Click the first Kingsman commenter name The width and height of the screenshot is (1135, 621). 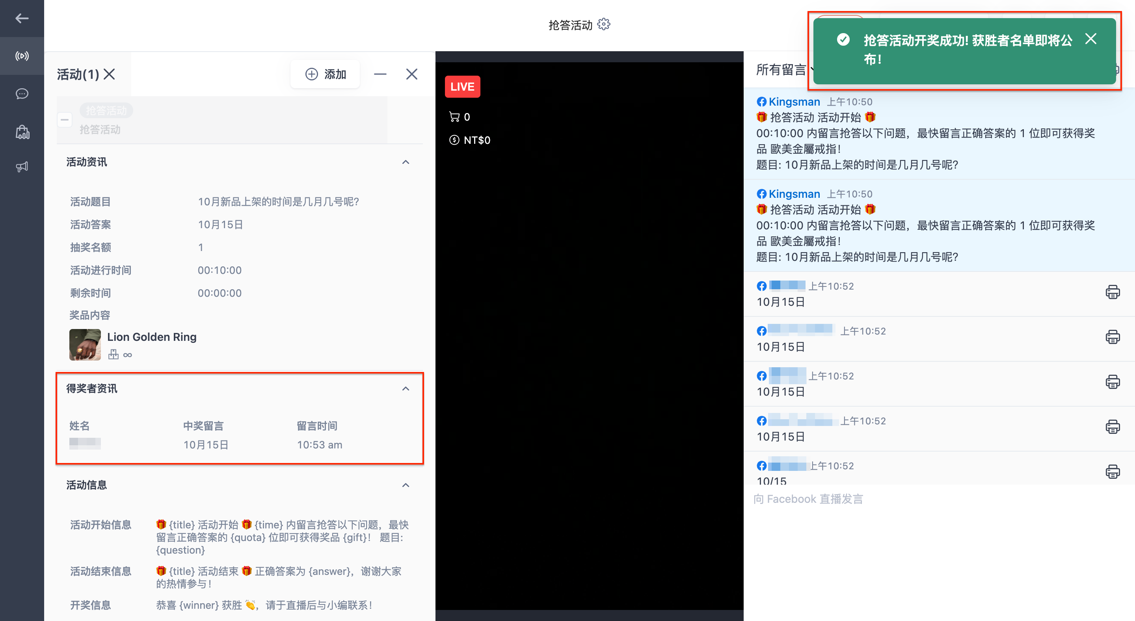[794, 102]
